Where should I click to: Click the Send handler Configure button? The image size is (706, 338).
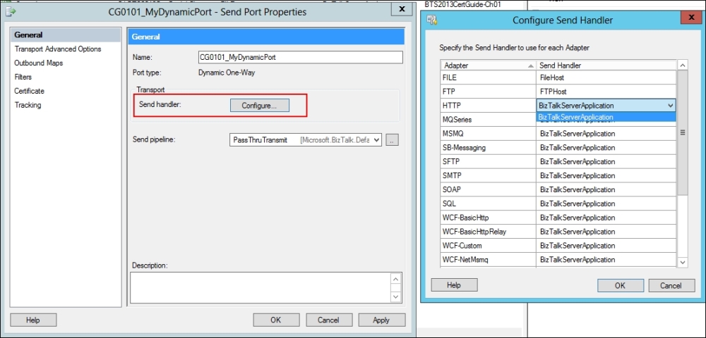(259, 106)
